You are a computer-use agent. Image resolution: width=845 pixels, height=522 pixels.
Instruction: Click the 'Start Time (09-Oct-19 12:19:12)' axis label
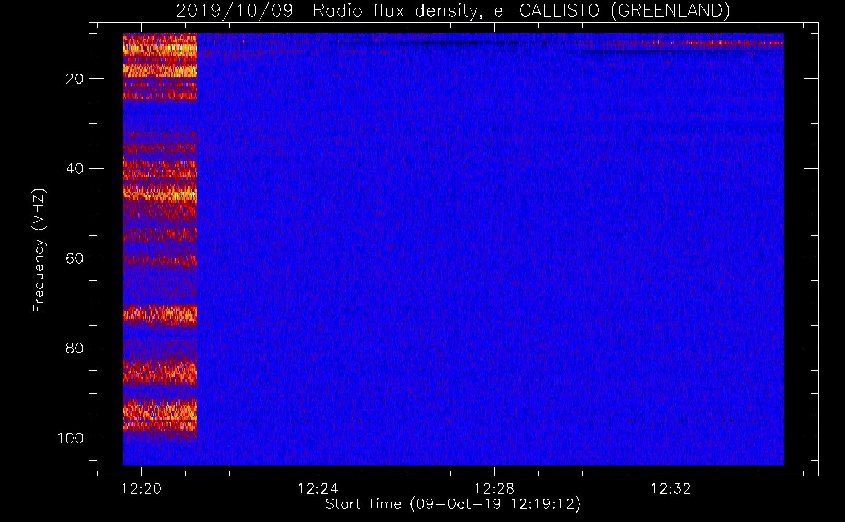click(453, 504)
